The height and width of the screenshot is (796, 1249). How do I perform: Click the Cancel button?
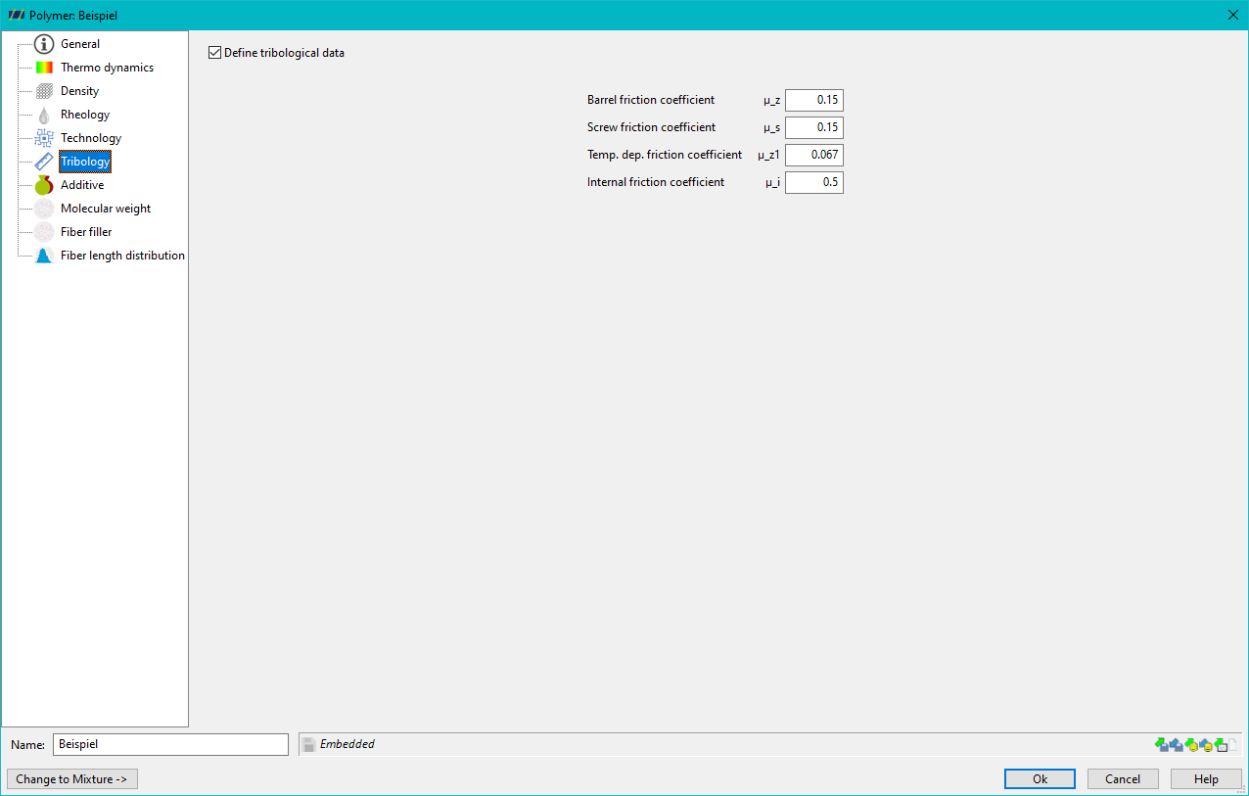1123,779
